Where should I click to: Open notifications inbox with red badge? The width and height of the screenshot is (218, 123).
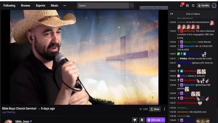182,5
